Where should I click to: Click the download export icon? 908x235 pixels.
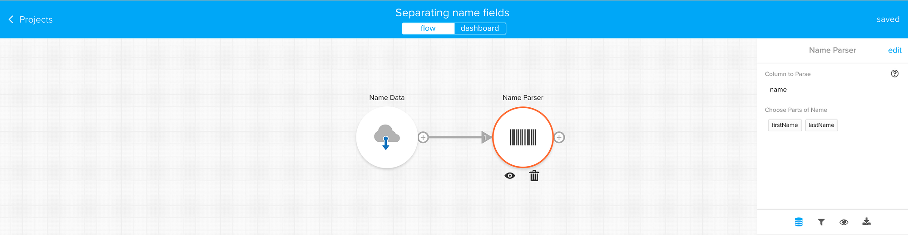point(866,222)
